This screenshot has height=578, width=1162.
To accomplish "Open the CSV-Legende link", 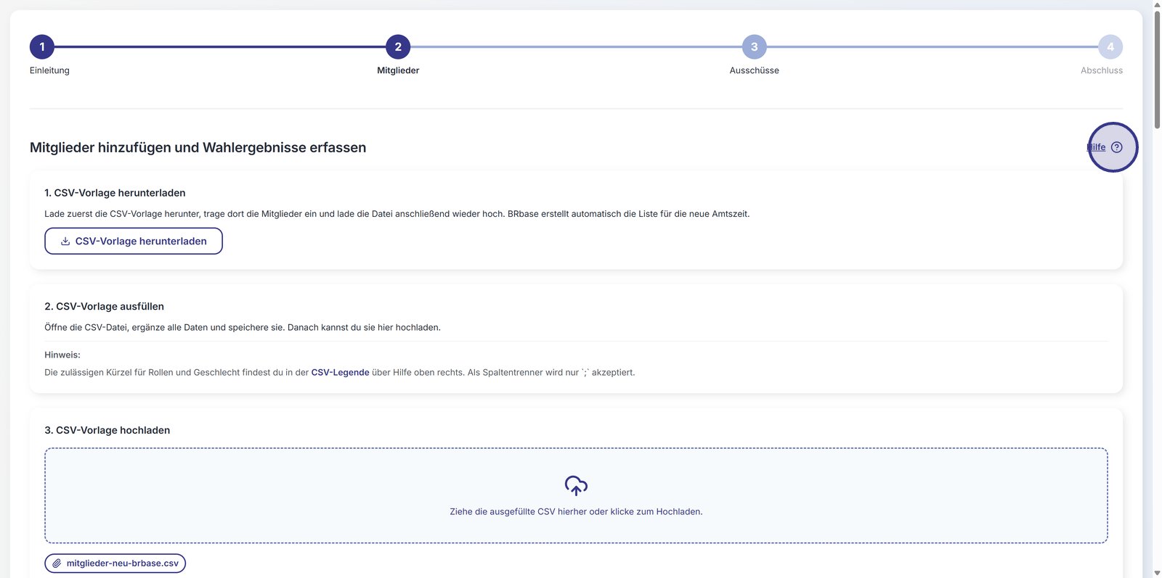I will 341,373.
